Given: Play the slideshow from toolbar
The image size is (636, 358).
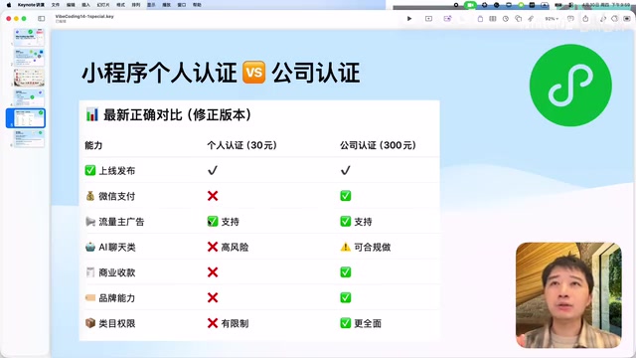Looking at the screenshot, I should pos(409,19).
